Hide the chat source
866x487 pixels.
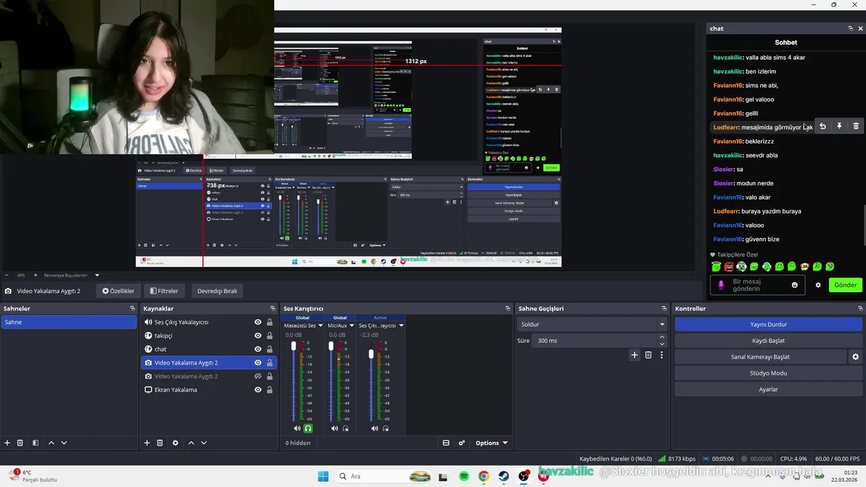(258, 349)
